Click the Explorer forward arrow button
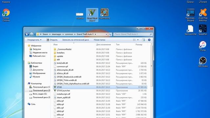 [31, 34]
